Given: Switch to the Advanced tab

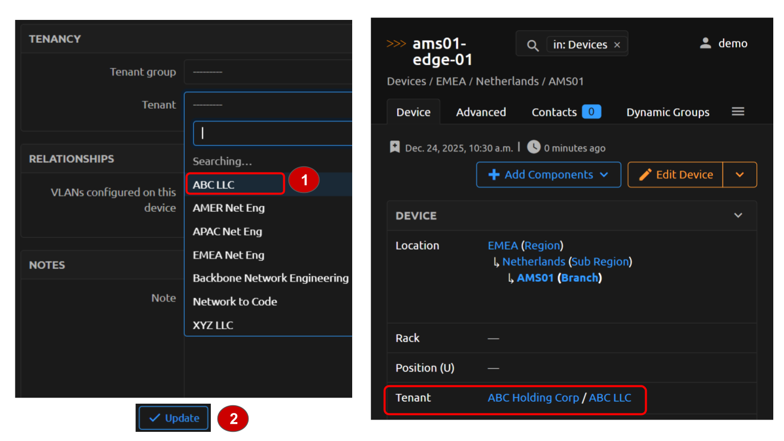Looking at the screenshot, I should coord(481,112).
